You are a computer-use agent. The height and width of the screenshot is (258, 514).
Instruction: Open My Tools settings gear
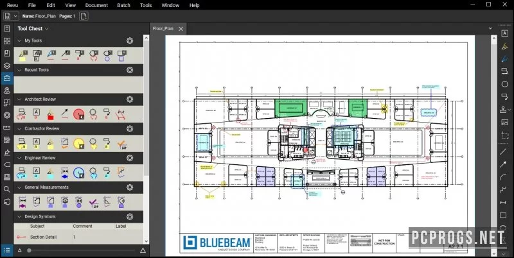tap(130, 40)
